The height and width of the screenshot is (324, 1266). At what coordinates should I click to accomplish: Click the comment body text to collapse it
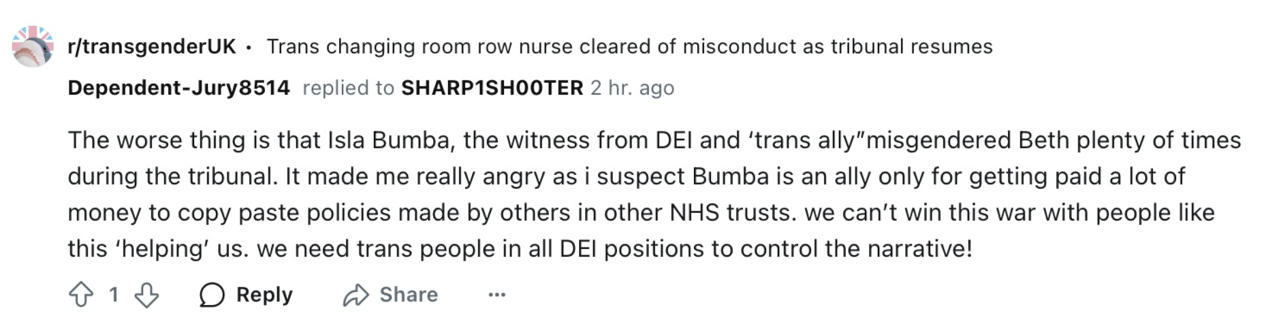point(595,194)
